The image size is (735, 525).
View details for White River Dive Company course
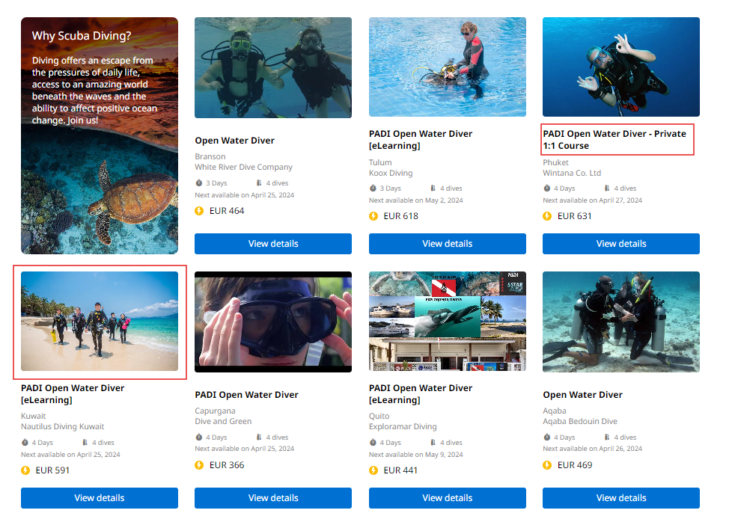(x=273, y=244)
